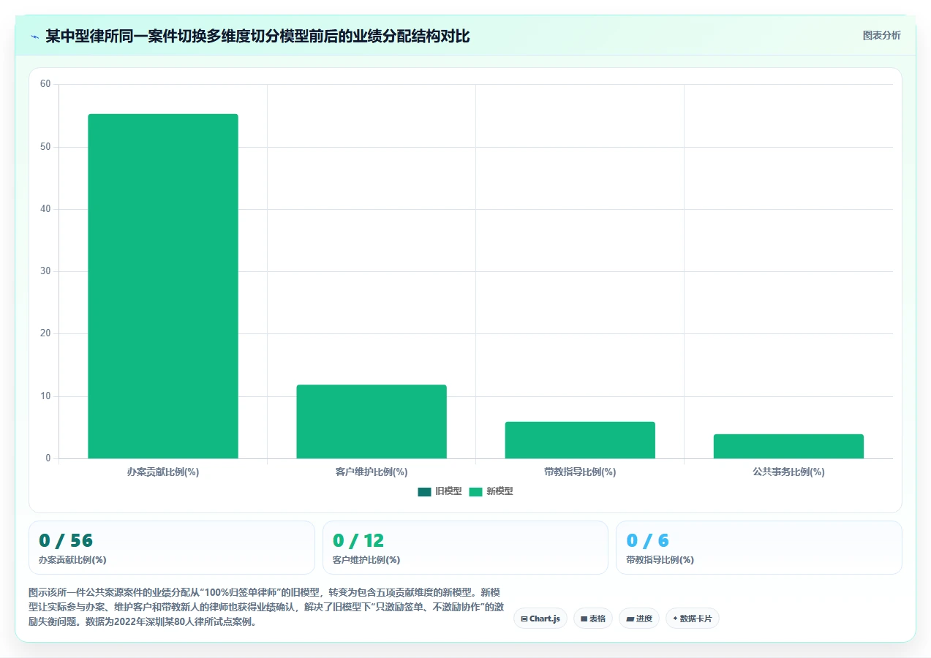Image resolution: width=931 pixels, height=658 pixels.
Task: Click the 0 / 6 带教指导比例 data card
Action: click(x=759, y=548)
